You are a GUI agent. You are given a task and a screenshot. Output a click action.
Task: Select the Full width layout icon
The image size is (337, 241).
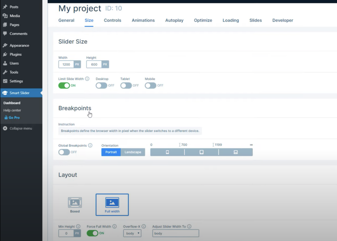[112, 203]
